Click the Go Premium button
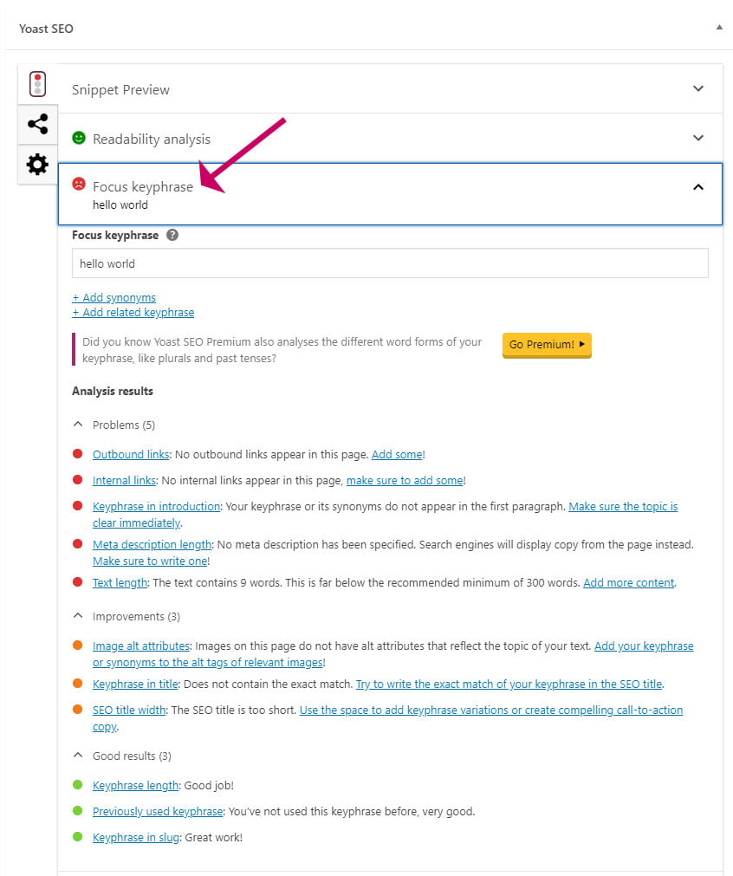Image resolution: width=733 pixels, height=876 pixels. coord(547,345)
